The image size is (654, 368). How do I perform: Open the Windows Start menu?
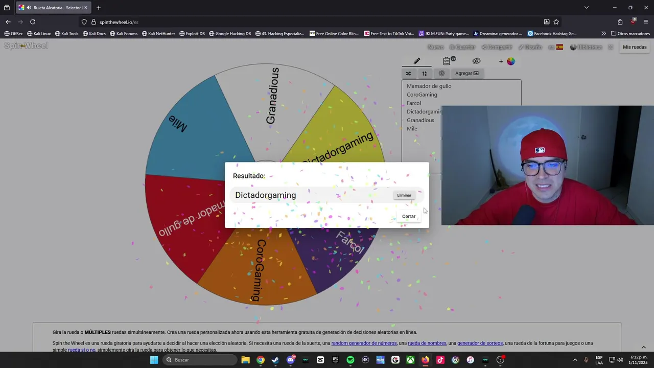(154, 360)
